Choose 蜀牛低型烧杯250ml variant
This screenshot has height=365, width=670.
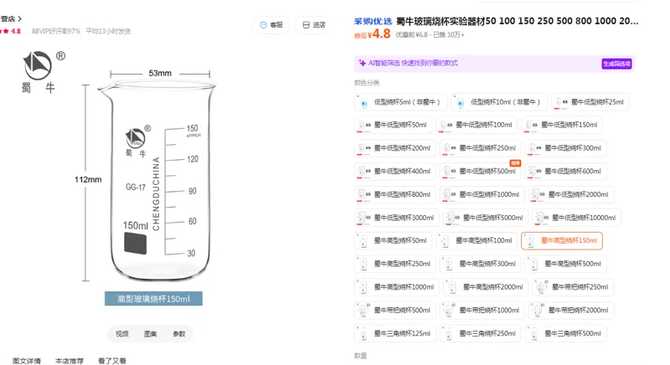pyautogui.click(x=480, y=148)
